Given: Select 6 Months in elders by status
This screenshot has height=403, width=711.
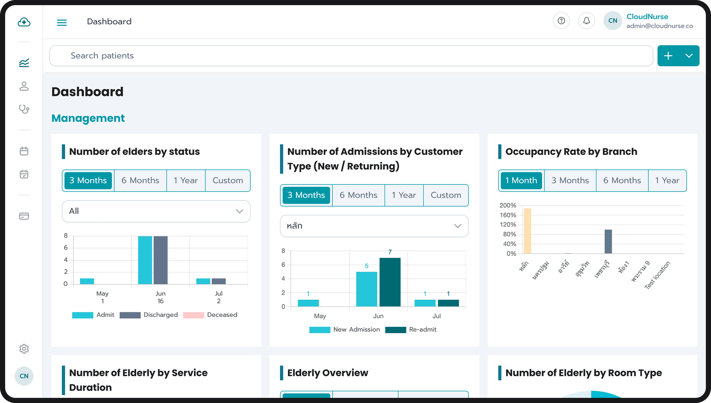Looking at the screenshot, I should (140, 181).
